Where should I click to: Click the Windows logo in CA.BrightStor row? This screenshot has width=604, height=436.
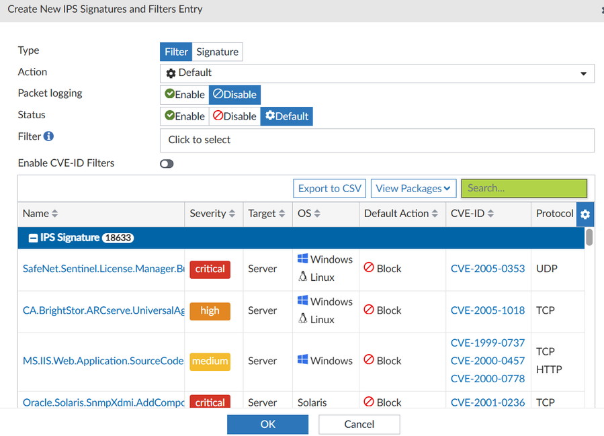click(303, 300)
